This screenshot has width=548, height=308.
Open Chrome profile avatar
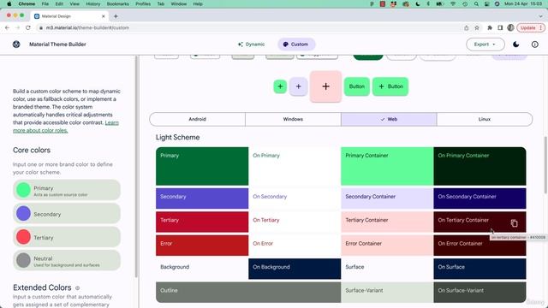[510, 27]
